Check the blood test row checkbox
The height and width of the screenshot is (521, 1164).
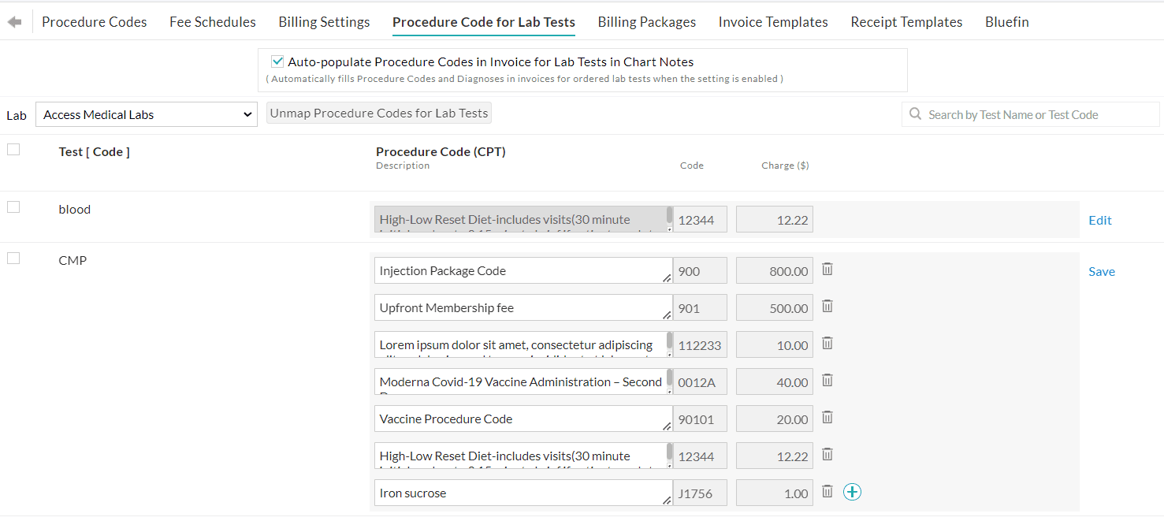pos(13,207)
